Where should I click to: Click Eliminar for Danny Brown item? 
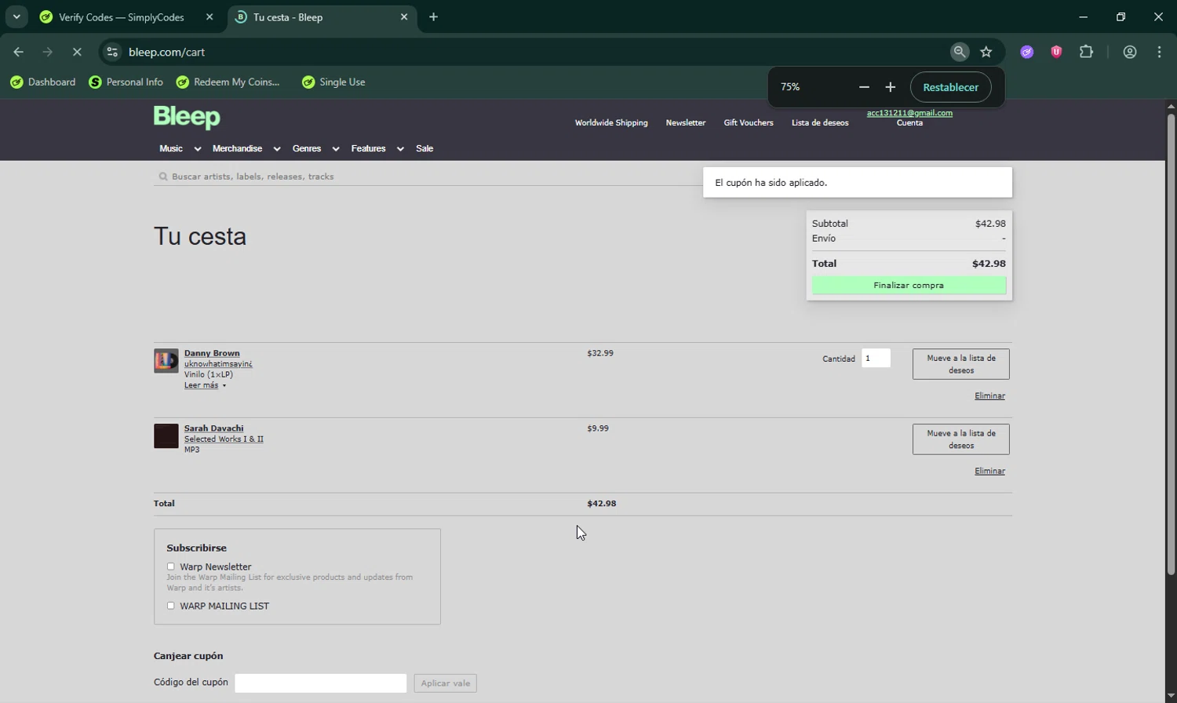pos(989,396)
